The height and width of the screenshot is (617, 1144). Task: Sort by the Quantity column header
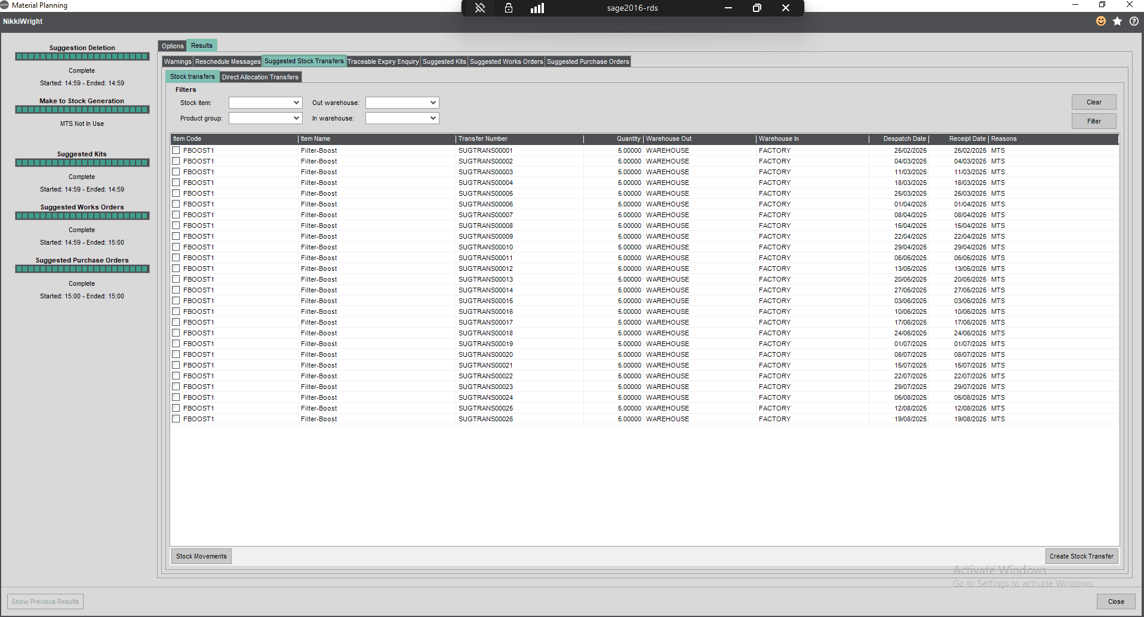613,138
